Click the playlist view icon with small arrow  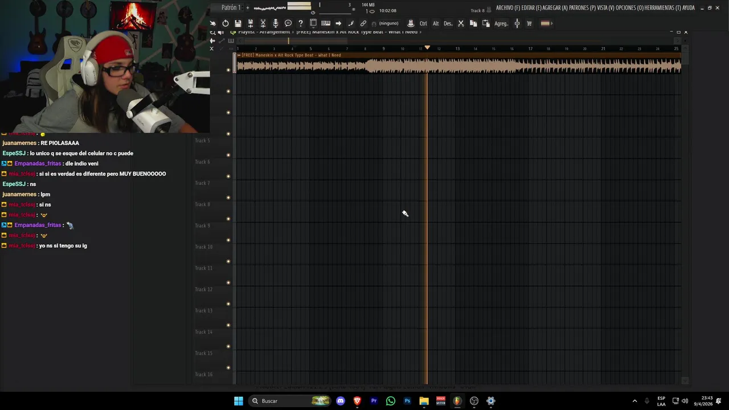tap(233, 32)
